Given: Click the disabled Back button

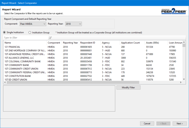Looking at the screenshot, I should click(163, 123).
